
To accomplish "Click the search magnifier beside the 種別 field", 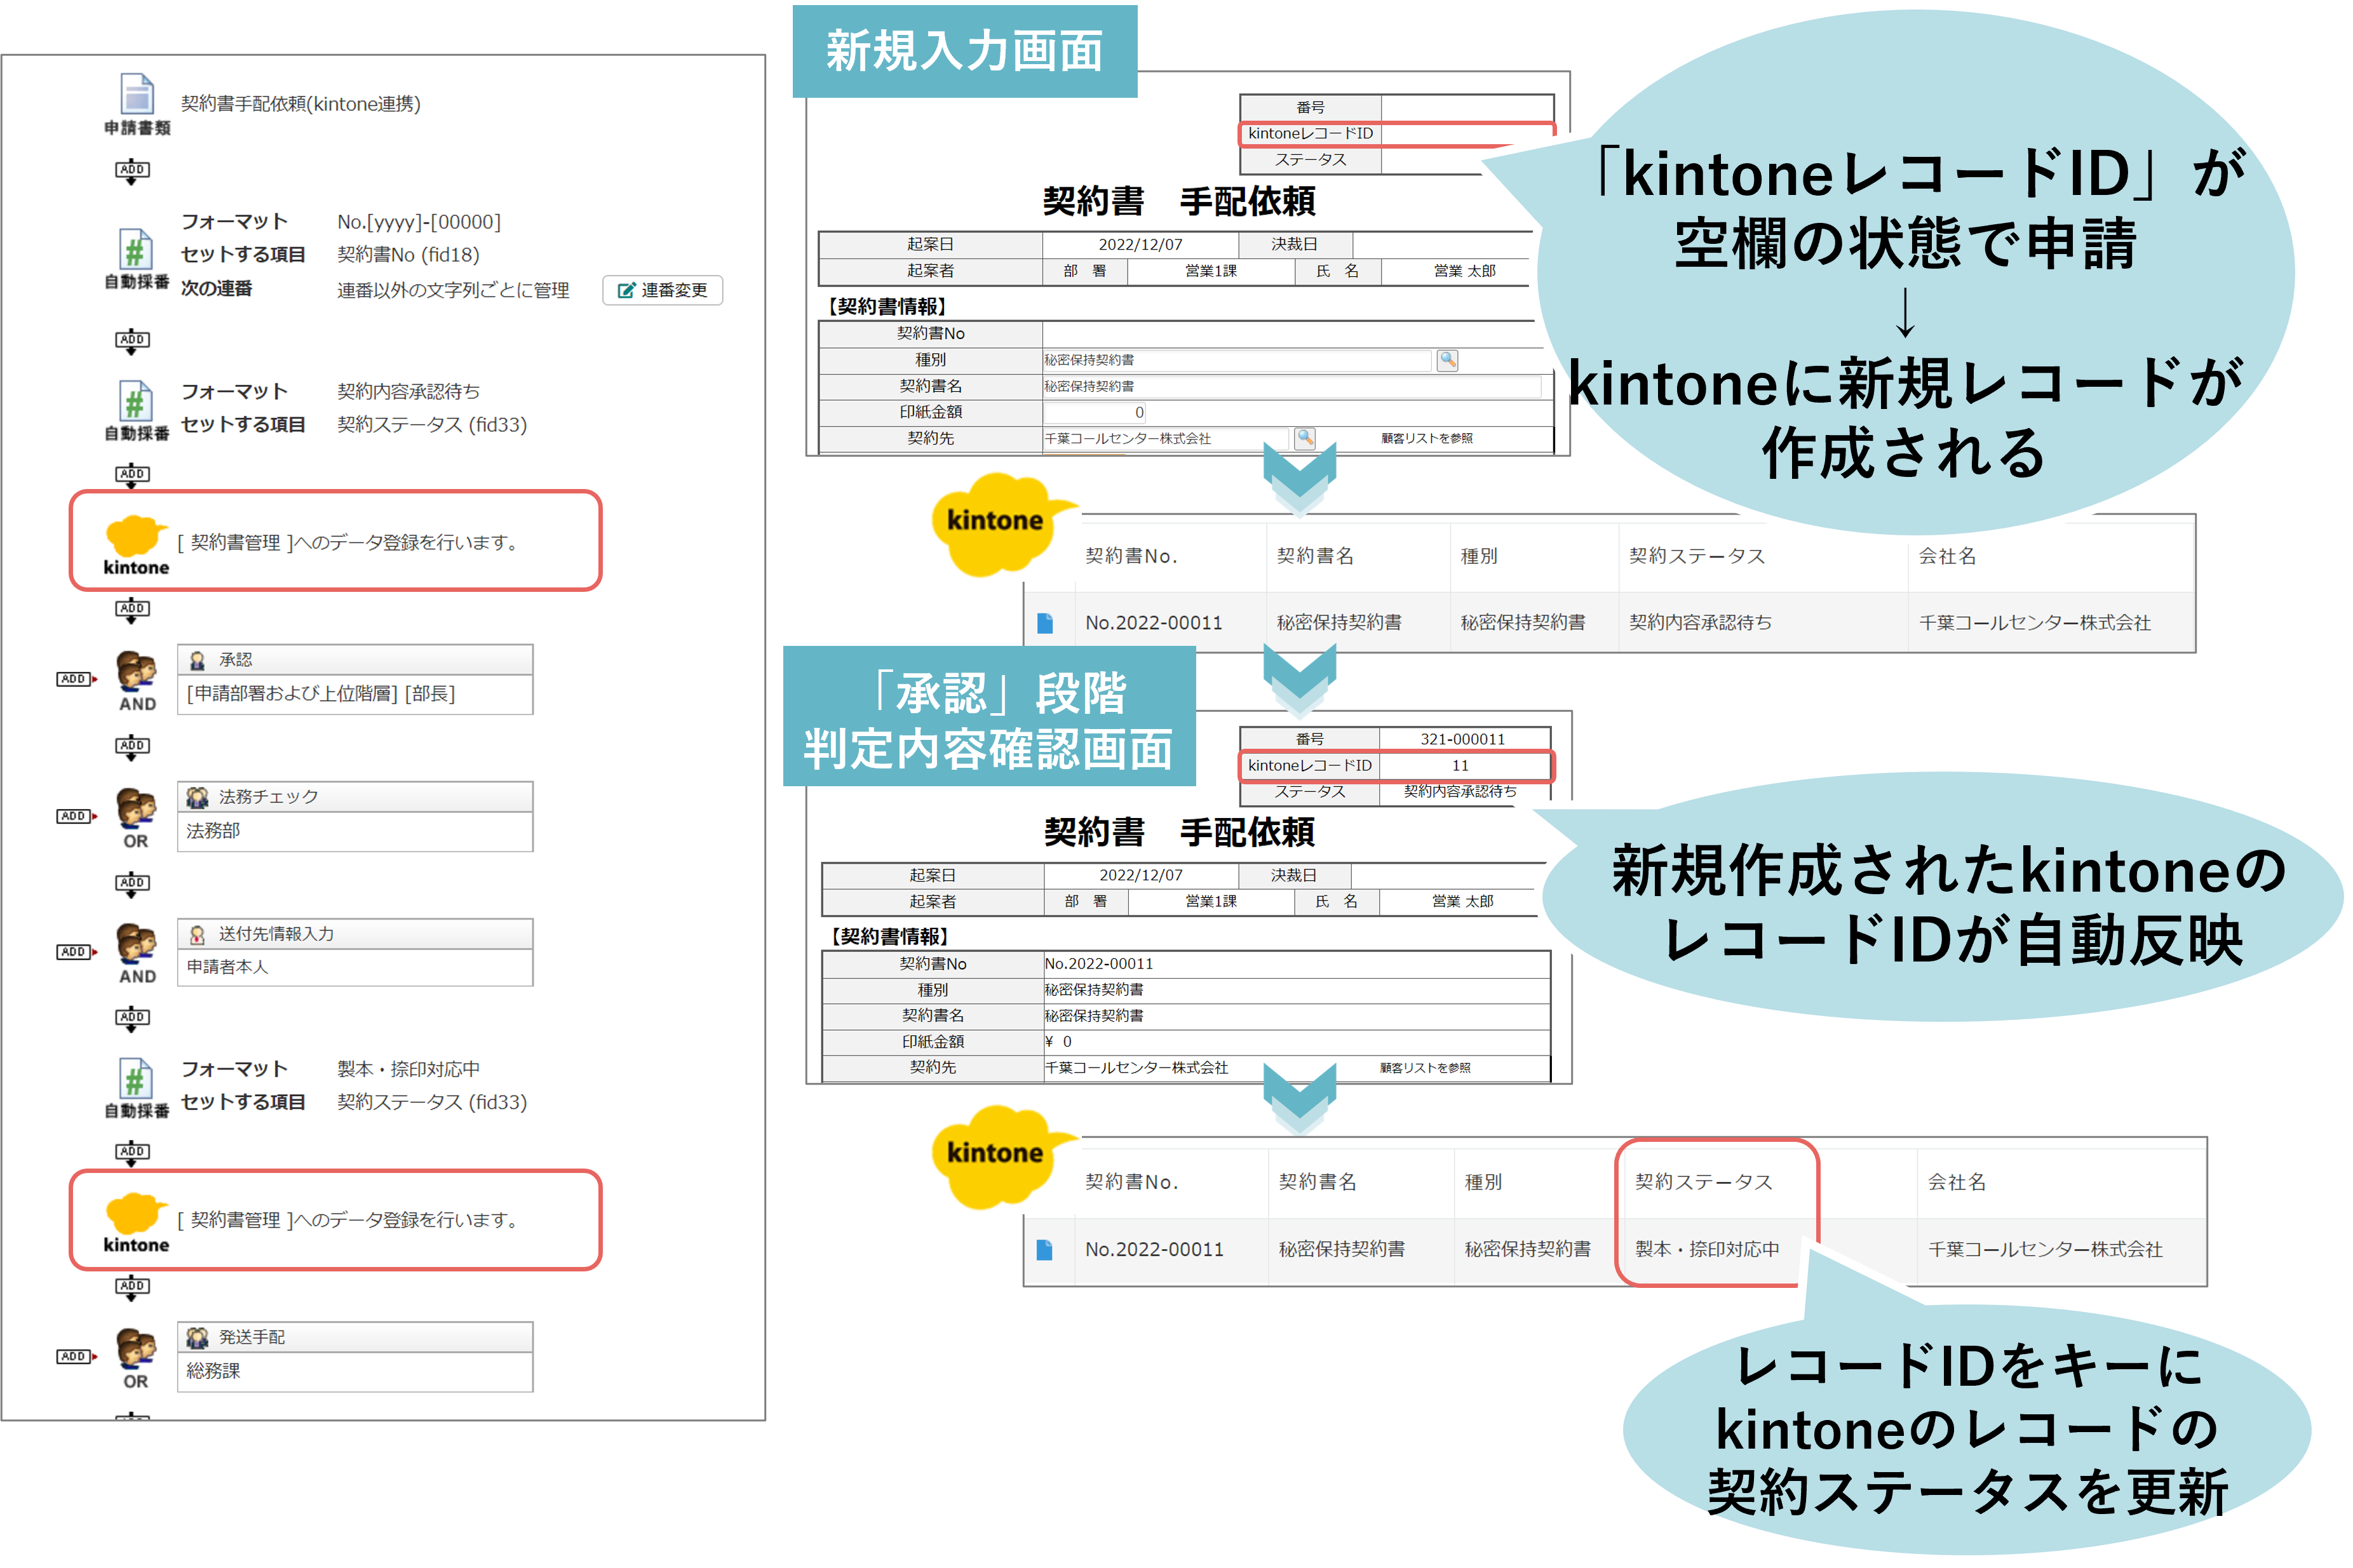I will pos(1447,360).
